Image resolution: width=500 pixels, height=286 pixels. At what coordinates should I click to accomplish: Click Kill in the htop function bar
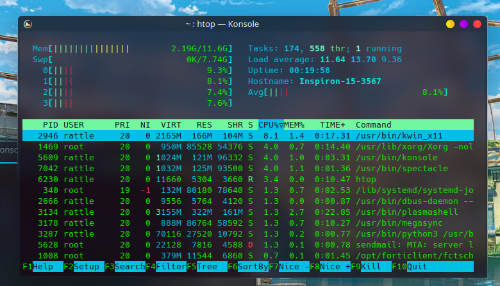coord(376,267)
